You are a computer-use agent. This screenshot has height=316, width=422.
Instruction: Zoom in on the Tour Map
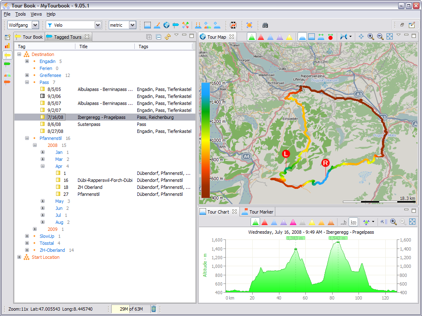[x=370, y=37]
